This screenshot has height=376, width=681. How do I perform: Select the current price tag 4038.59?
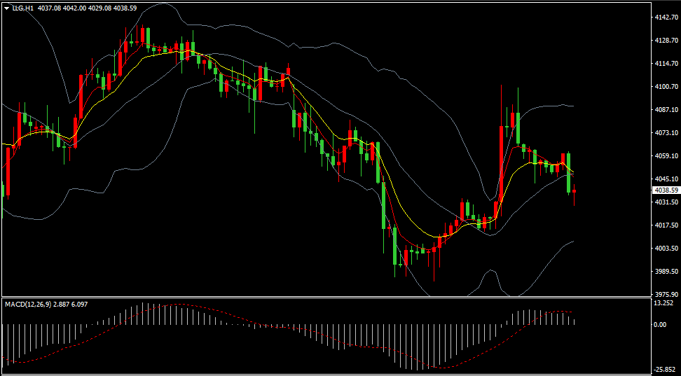(x=666, y=190)
